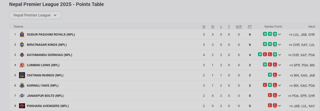Expand Sudur Paschim Royals series form
The width and height of the screenshot is (320, 111).
(x=280, y=34)
